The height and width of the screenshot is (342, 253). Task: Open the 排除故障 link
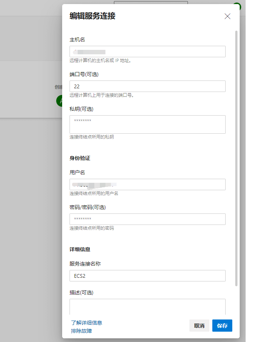click(81, 331)
